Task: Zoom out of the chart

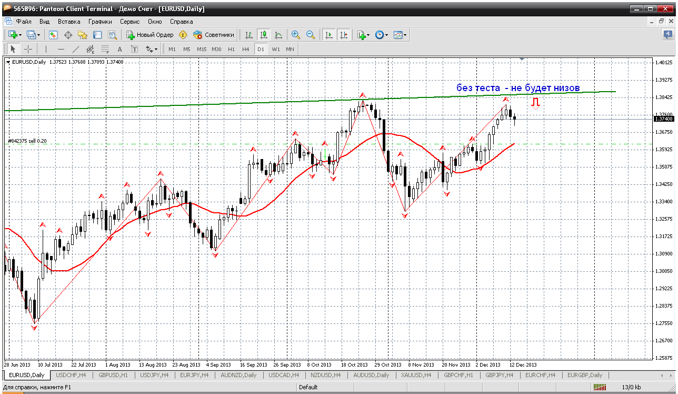Action: (311, 35)
